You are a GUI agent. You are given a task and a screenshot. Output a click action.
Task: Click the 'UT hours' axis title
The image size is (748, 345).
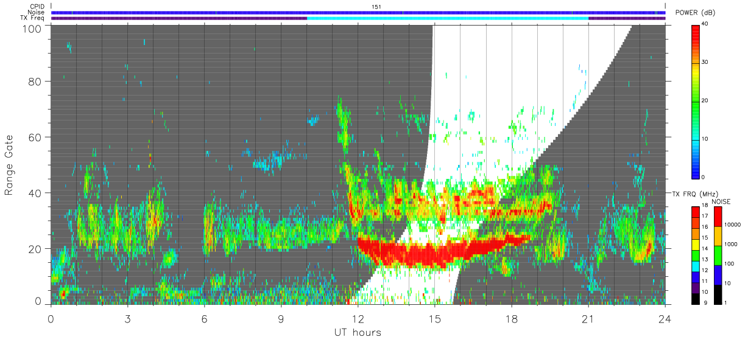[x=358, y=333]
